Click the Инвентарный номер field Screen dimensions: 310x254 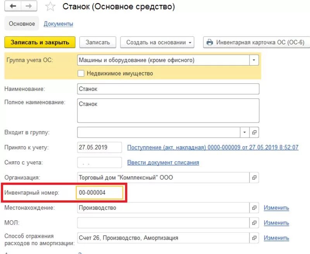pyautogui.click(x=100, y=192)
